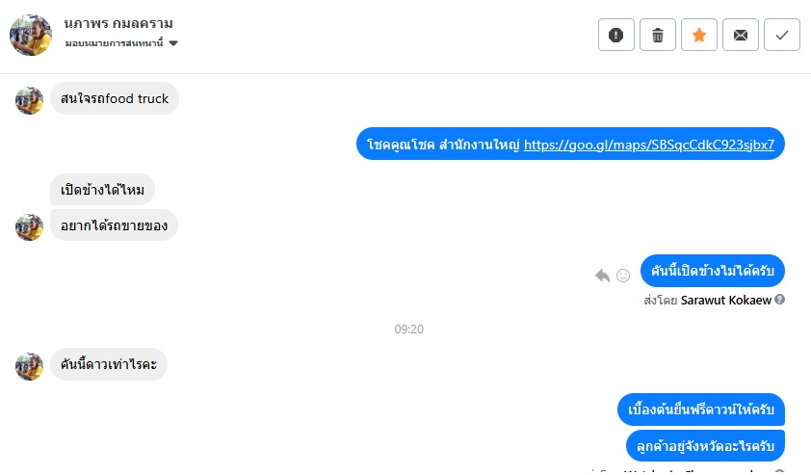Delete conversation with the trash icon

coord(658,36)
